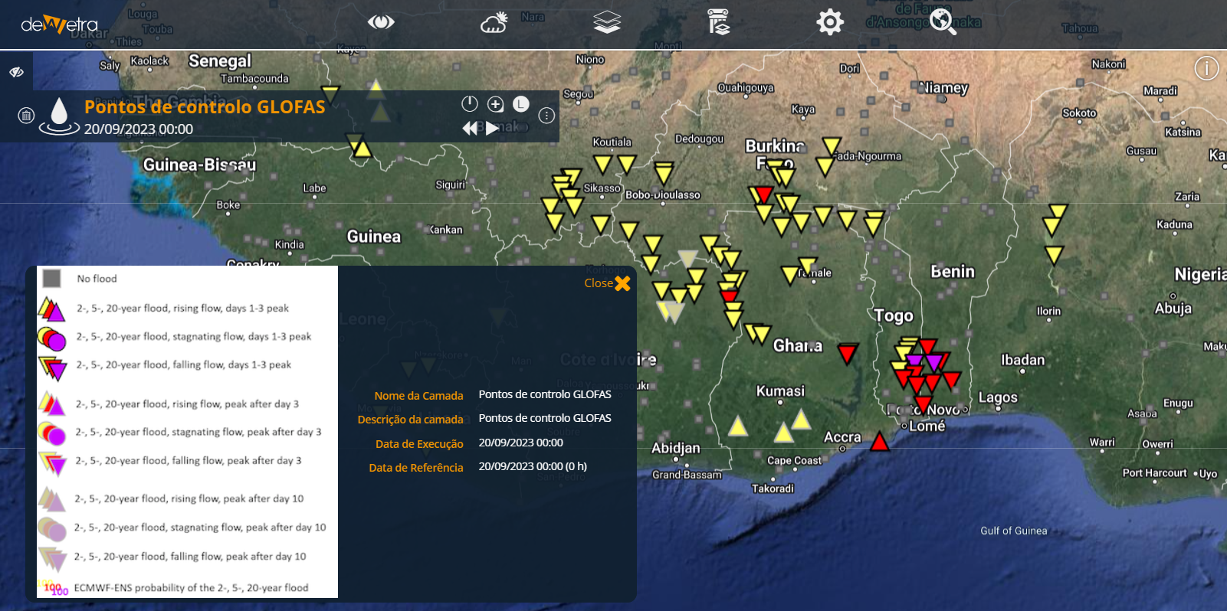
Task: Click legend row 'stagnating flow, days 1-3 peak'
Action: pos(193,337)
